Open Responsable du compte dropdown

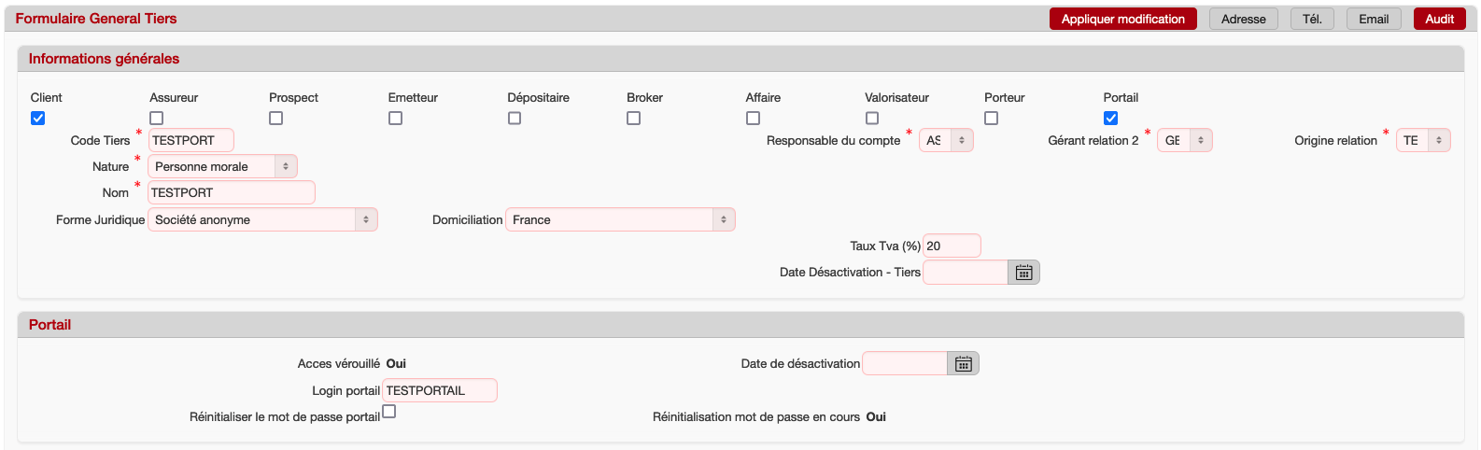tap(946, 141)
